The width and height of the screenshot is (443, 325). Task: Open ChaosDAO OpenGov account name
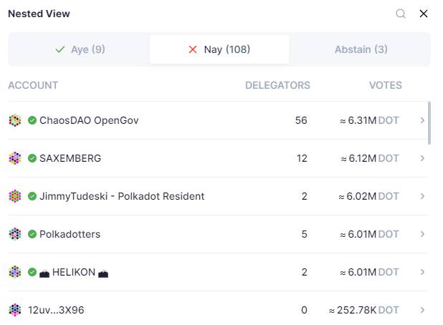(x=89, y=120)
